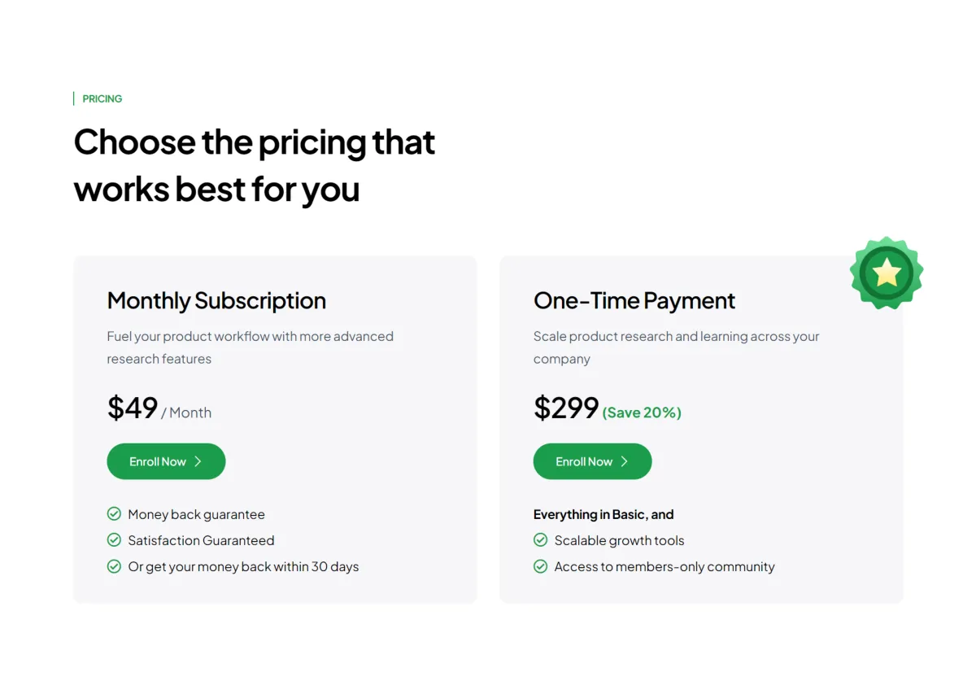
Task: Click chevron arrow in Monthly Enroll Now button
Action: [198, 461]
